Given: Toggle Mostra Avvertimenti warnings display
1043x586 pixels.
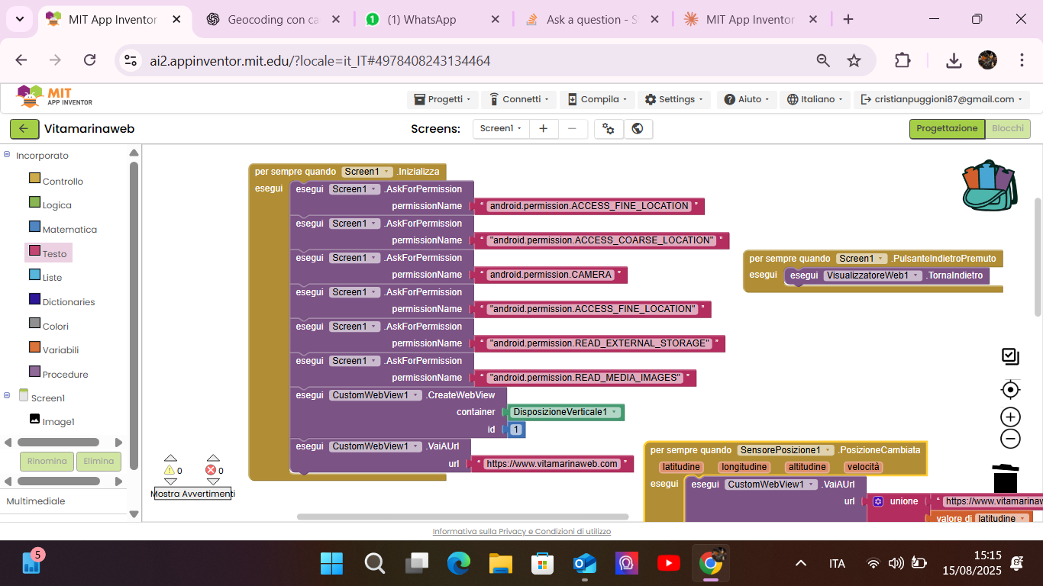Looking at the screenshot, I should click(192, 494).
